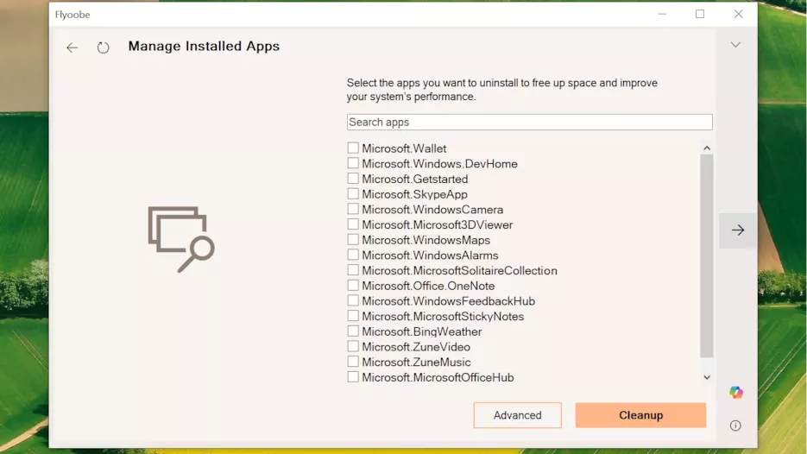Click the next page arrow icon
The height and width of the screenshot is (454, 807).
738,230
